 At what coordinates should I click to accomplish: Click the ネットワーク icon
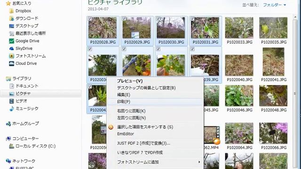(8, 161)
